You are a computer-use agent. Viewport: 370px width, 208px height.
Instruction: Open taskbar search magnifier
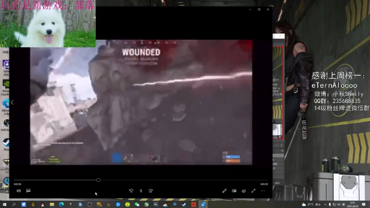tap(14, 205)
